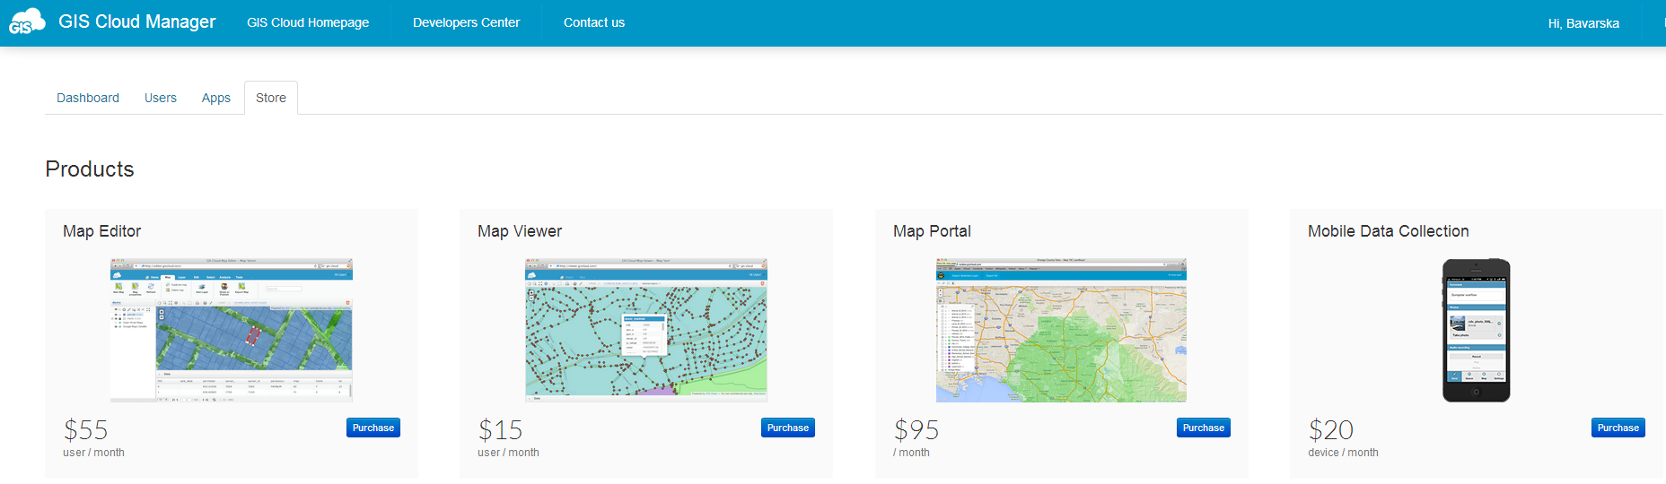Open the Map Portal preview thumbnail
The height and width of the screenshot is (484, 1666).
(1061, 330)
